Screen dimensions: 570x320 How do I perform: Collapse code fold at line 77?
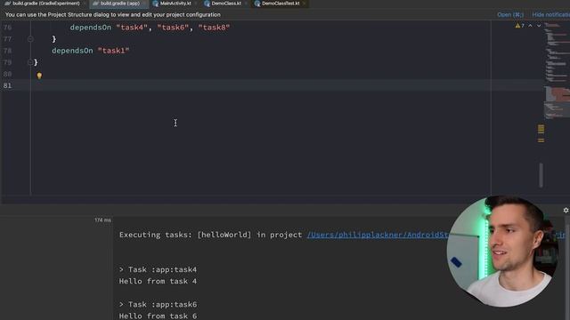[x=30, y=39]
